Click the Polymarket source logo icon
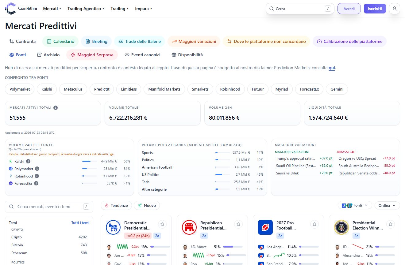 pyautogui.click(x=11, y=169)
